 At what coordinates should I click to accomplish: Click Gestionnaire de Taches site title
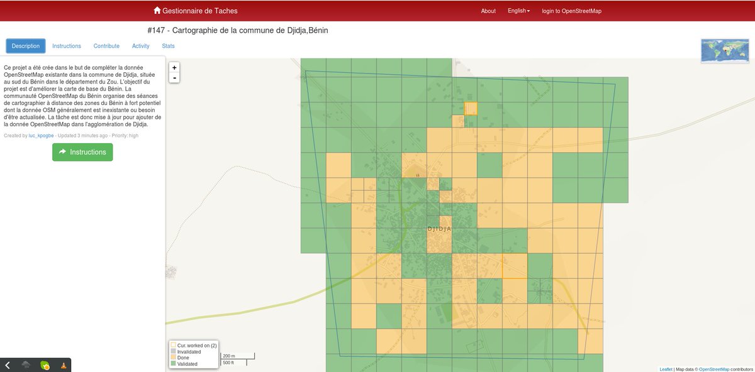200,11
